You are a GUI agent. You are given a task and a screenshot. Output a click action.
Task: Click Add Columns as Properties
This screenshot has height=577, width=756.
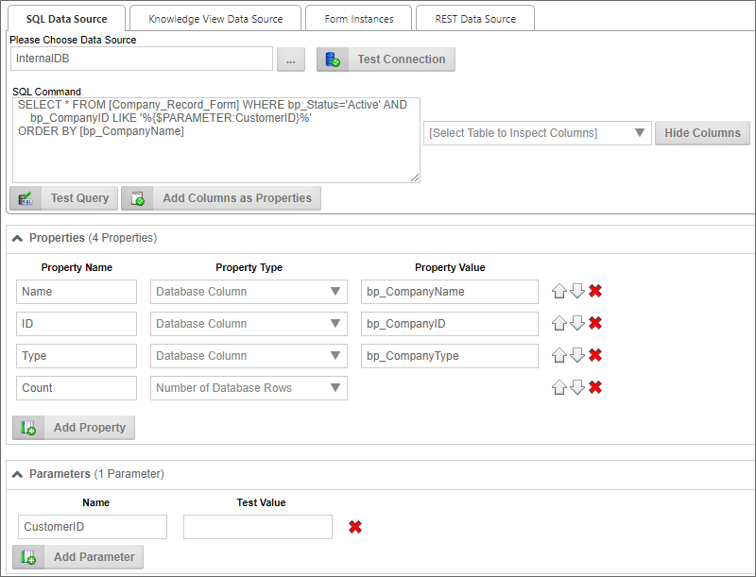[222, 198]
